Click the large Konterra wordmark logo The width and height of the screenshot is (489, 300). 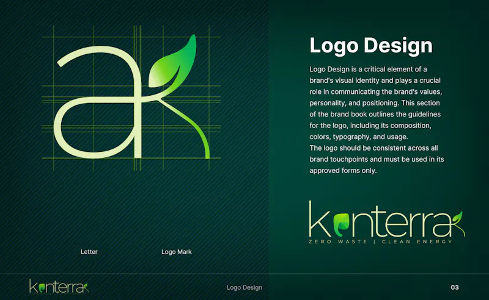387,222
